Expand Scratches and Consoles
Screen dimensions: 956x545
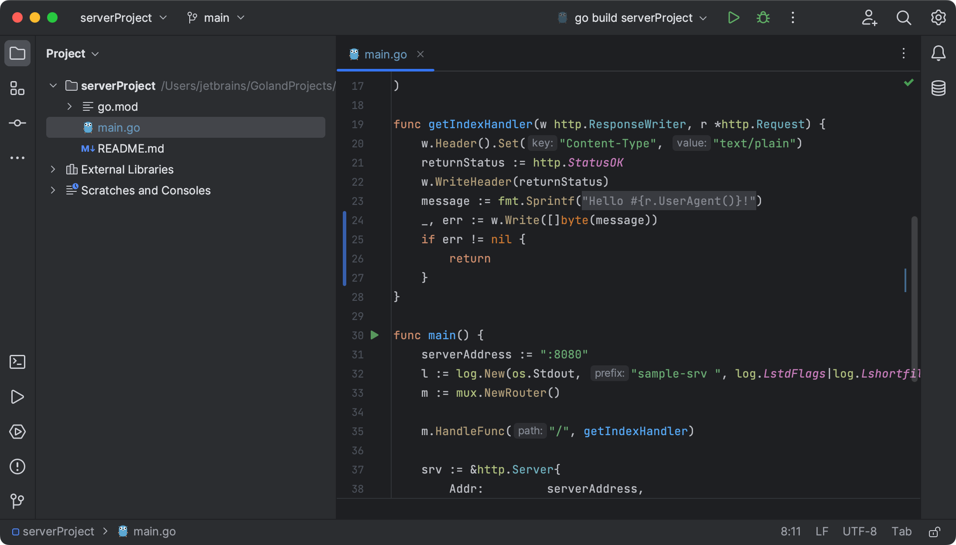[x=53, y=190]
